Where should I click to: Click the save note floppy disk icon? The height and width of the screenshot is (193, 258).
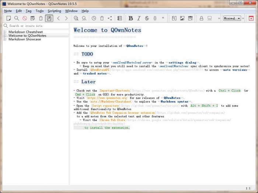click(49, 18)
